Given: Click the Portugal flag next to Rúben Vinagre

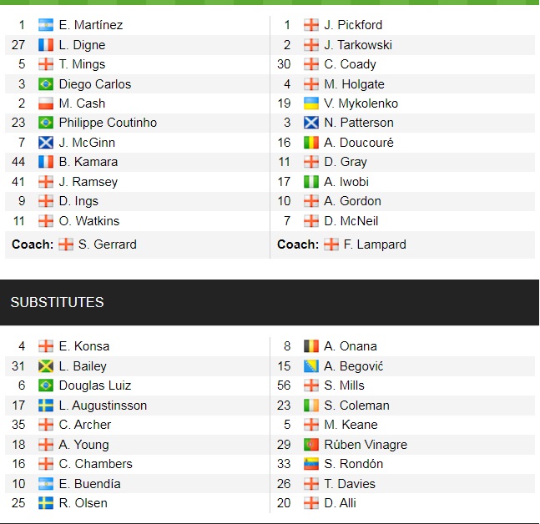Looking at the screenshot, I should [x=311, y=445].
